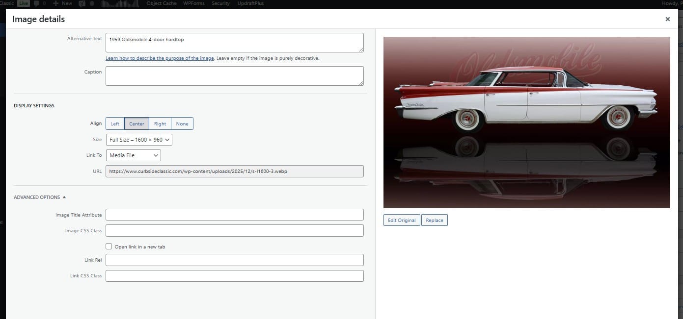This screenshot has width=683, height=319.
Task: Set alignment to Left
Action: coord(115,123)
